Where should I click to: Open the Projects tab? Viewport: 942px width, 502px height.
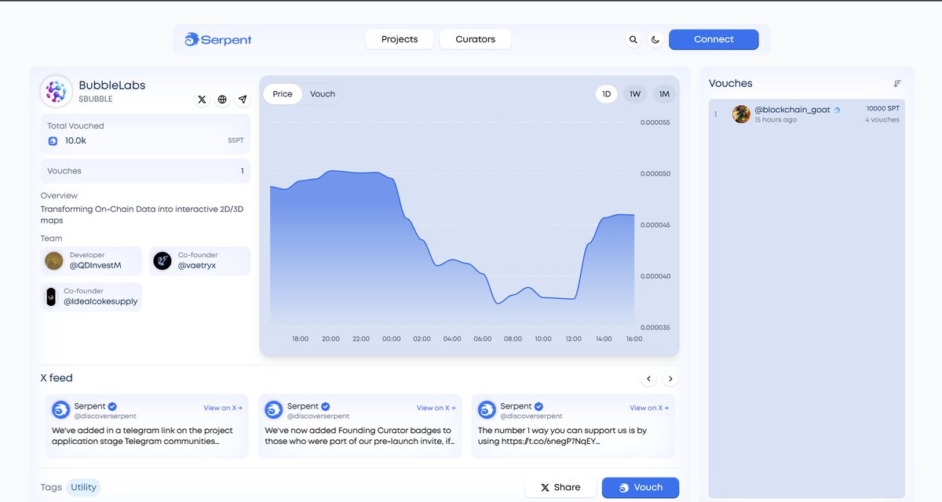pos(400,39)
